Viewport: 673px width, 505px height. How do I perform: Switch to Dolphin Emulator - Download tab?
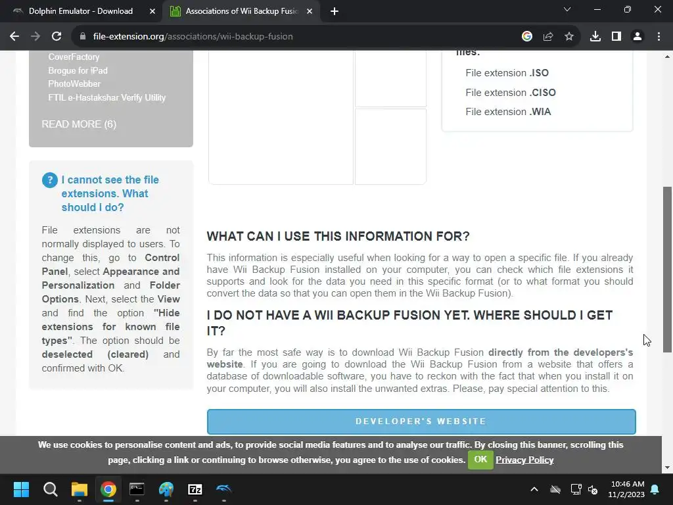point(81,11)
